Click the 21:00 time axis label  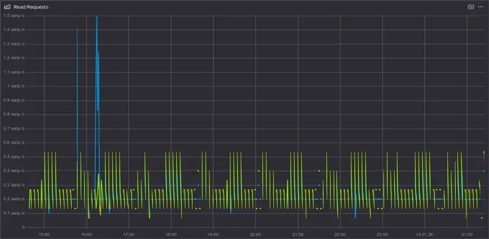click(x=298, y=234)
